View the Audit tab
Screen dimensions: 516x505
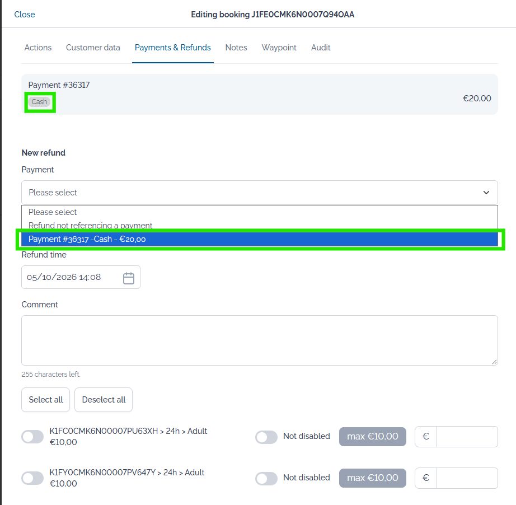[x=321, y=48]
